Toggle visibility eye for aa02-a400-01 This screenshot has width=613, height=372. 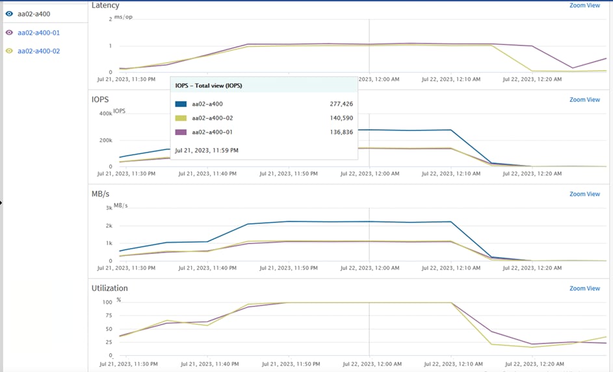coord(9,32)
